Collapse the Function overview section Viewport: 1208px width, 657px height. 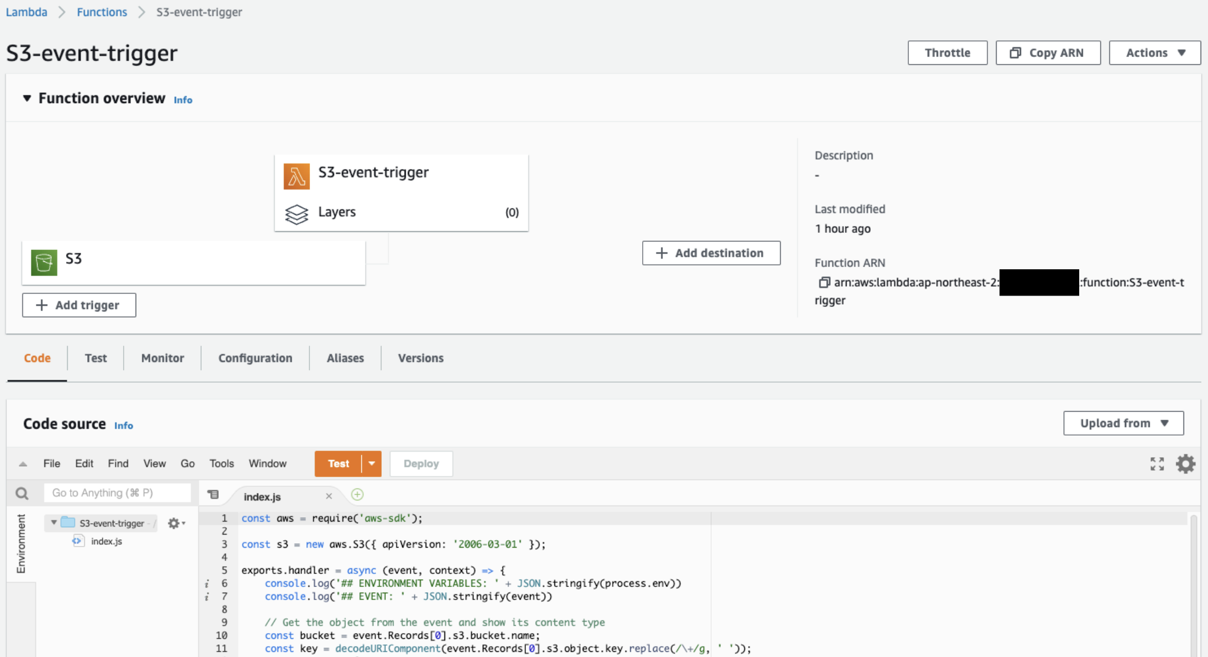tap(27, 97)
